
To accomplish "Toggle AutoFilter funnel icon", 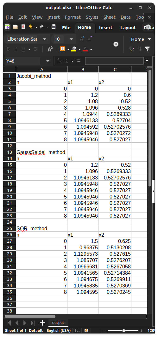I will 147,49.
